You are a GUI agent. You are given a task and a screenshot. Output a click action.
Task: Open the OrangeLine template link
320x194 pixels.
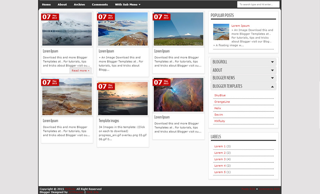[x=222, y=102]
